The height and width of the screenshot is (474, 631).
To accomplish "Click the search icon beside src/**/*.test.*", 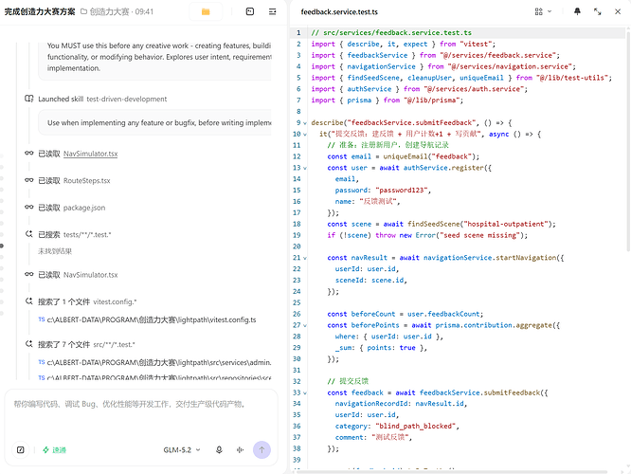I will point(29,344).
